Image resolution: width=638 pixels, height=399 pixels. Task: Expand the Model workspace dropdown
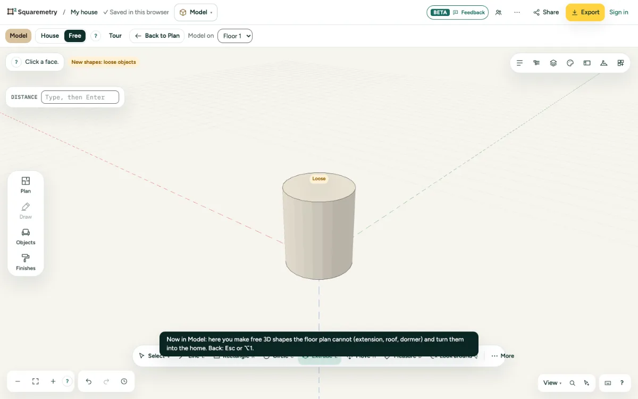[196, 12]
